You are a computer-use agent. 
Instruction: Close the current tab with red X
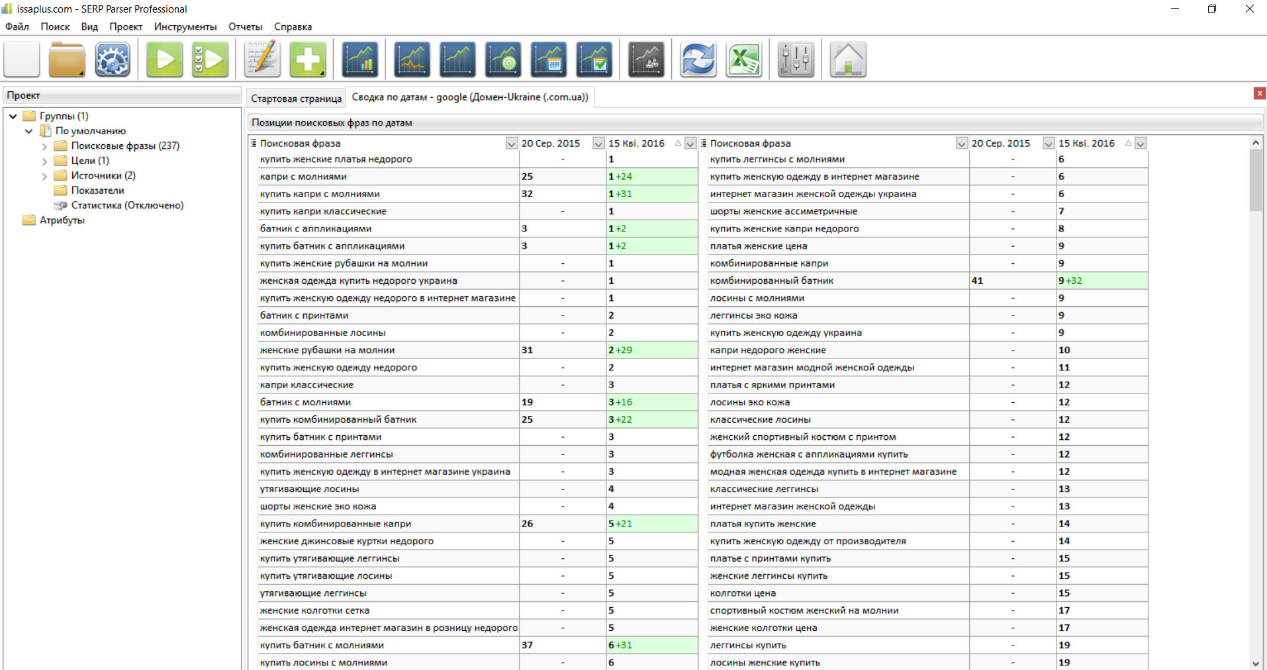1260,93
